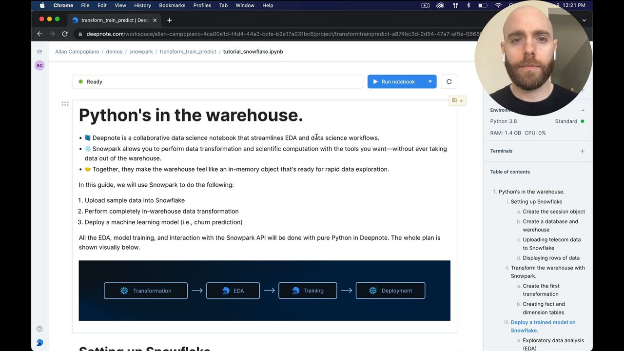Open the Wi-Fi status menu
Viewport: 624px width, 351px height.
click(x=498, y=5)
